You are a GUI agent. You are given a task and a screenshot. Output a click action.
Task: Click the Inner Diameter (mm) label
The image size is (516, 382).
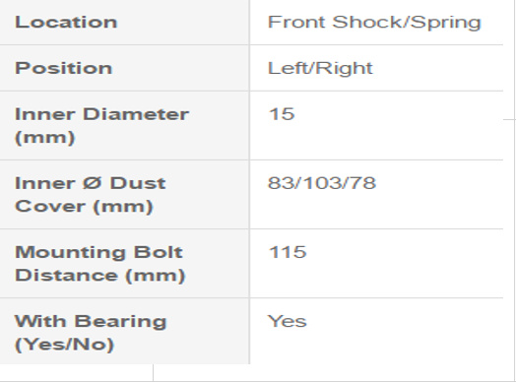pyautogui.click(x=101, y=126)
